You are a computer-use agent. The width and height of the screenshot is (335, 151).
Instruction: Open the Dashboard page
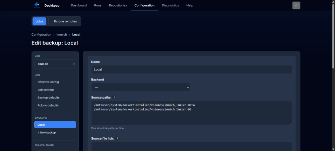[x=79, y=5]
